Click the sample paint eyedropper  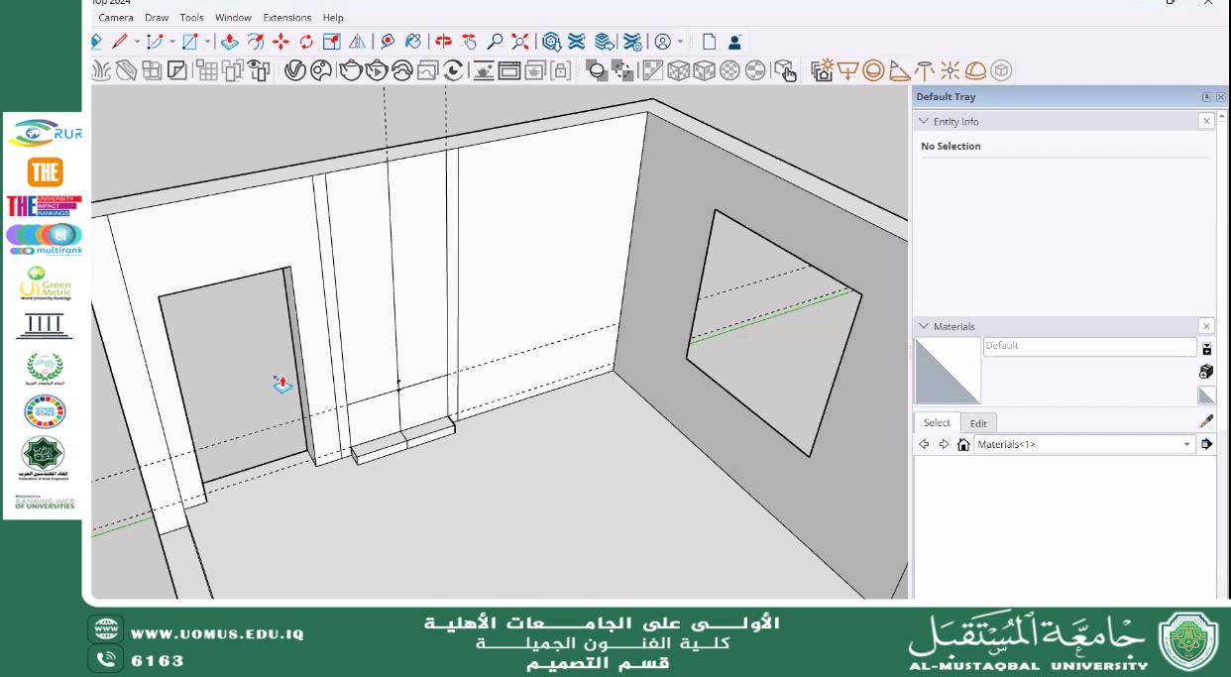1206,421
